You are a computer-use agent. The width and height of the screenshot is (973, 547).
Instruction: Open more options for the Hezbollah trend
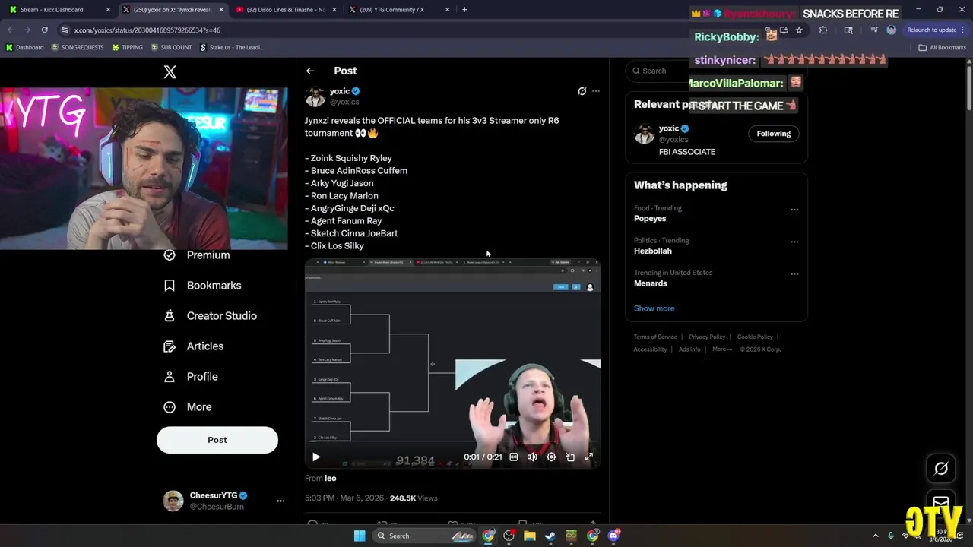[x=794, y=242]
